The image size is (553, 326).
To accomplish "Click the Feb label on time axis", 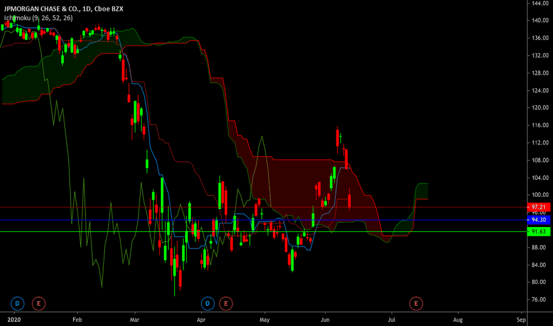I will coord(77,319).
